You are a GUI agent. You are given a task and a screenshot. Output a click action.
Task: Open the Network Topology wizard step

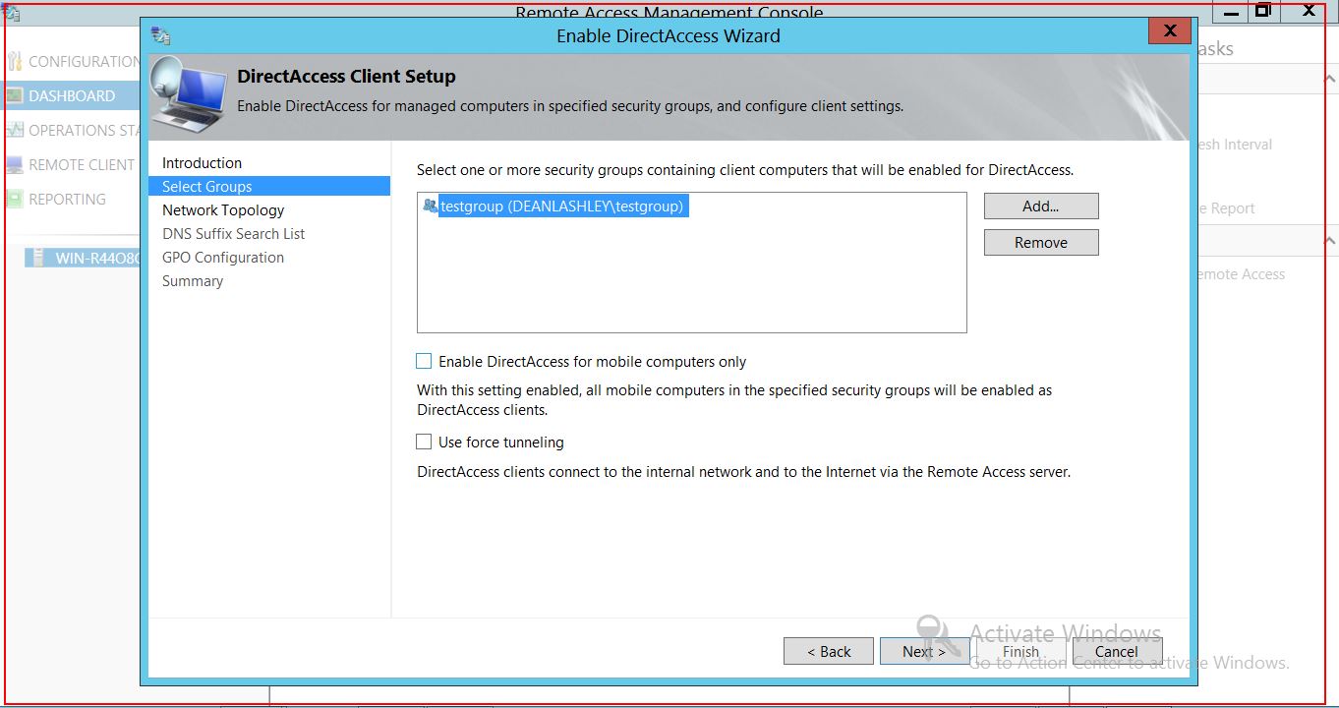[223, 210]
